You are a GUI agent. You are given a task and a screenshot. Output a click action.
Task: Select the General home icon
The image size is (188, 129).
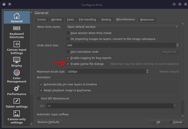tap(17, 17)
